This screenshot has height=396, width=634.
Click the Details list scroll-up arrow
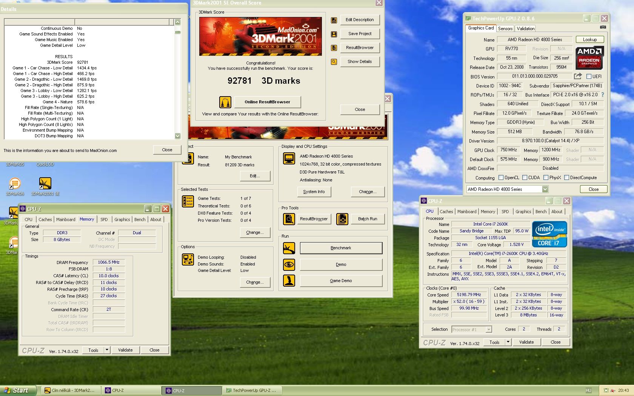(178, 22)
